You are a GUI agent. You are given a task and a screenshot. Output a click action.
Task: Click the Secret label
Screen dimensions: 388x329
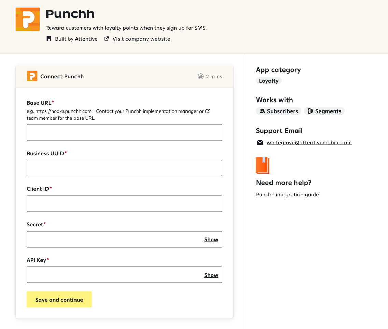(35, 224)
